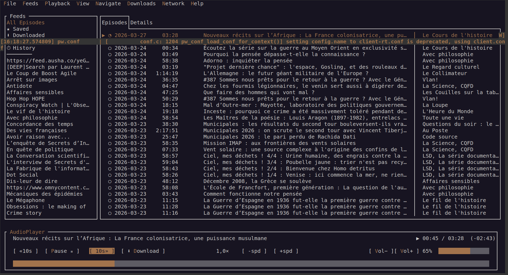Click the download arrow icon beside Downloaded
The image size is (508, 275).
(x=8, y=35)
